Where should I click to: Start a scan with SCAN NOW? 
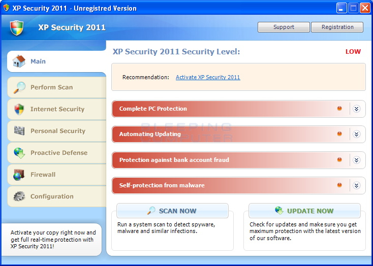click(x=172, y=211)
